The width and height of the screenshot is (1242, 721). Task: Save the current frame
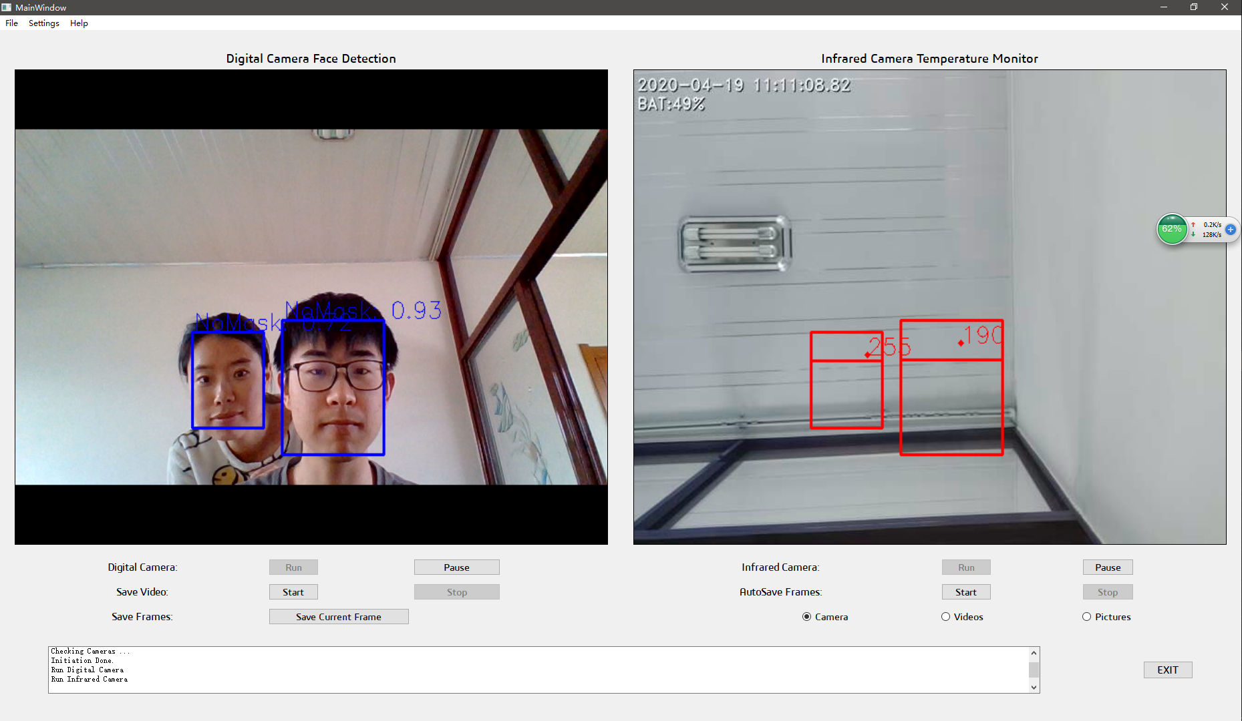[x=339, y=617]
